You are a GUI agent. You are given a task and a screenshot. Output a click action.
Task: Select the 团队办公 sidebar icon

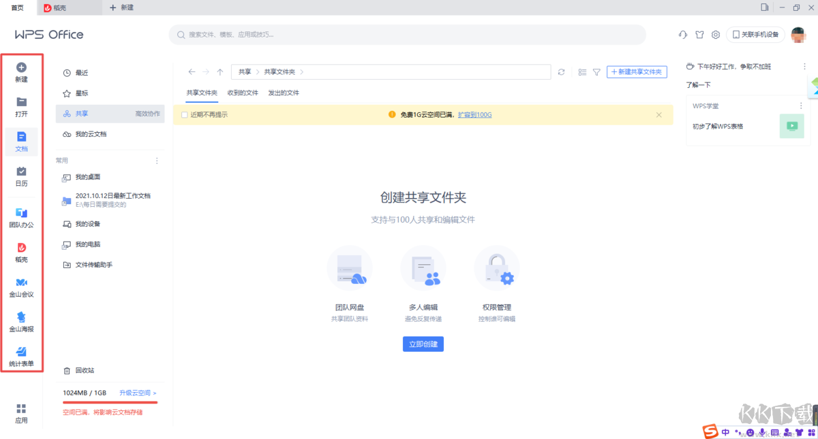21,216
